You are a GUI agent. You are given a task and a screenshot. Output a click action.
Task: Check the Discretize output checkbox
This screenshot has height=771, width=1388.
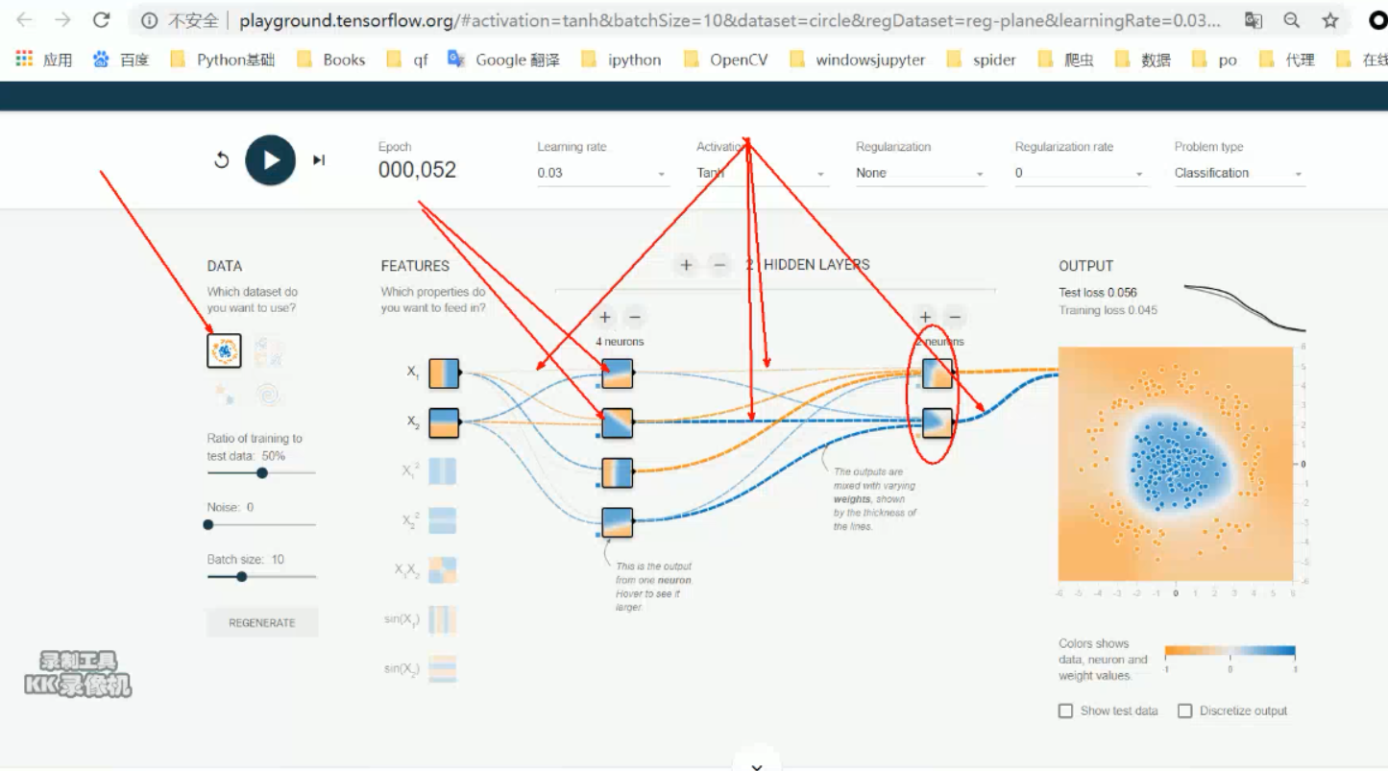pyautogui.click(x=1185, y=711)
